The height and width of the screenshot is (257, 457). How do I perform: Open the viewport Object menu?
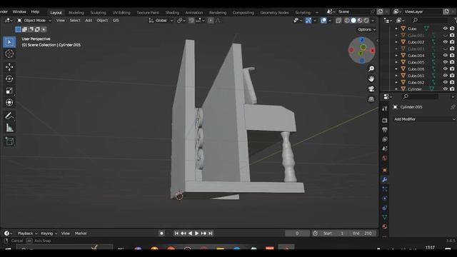102,21
